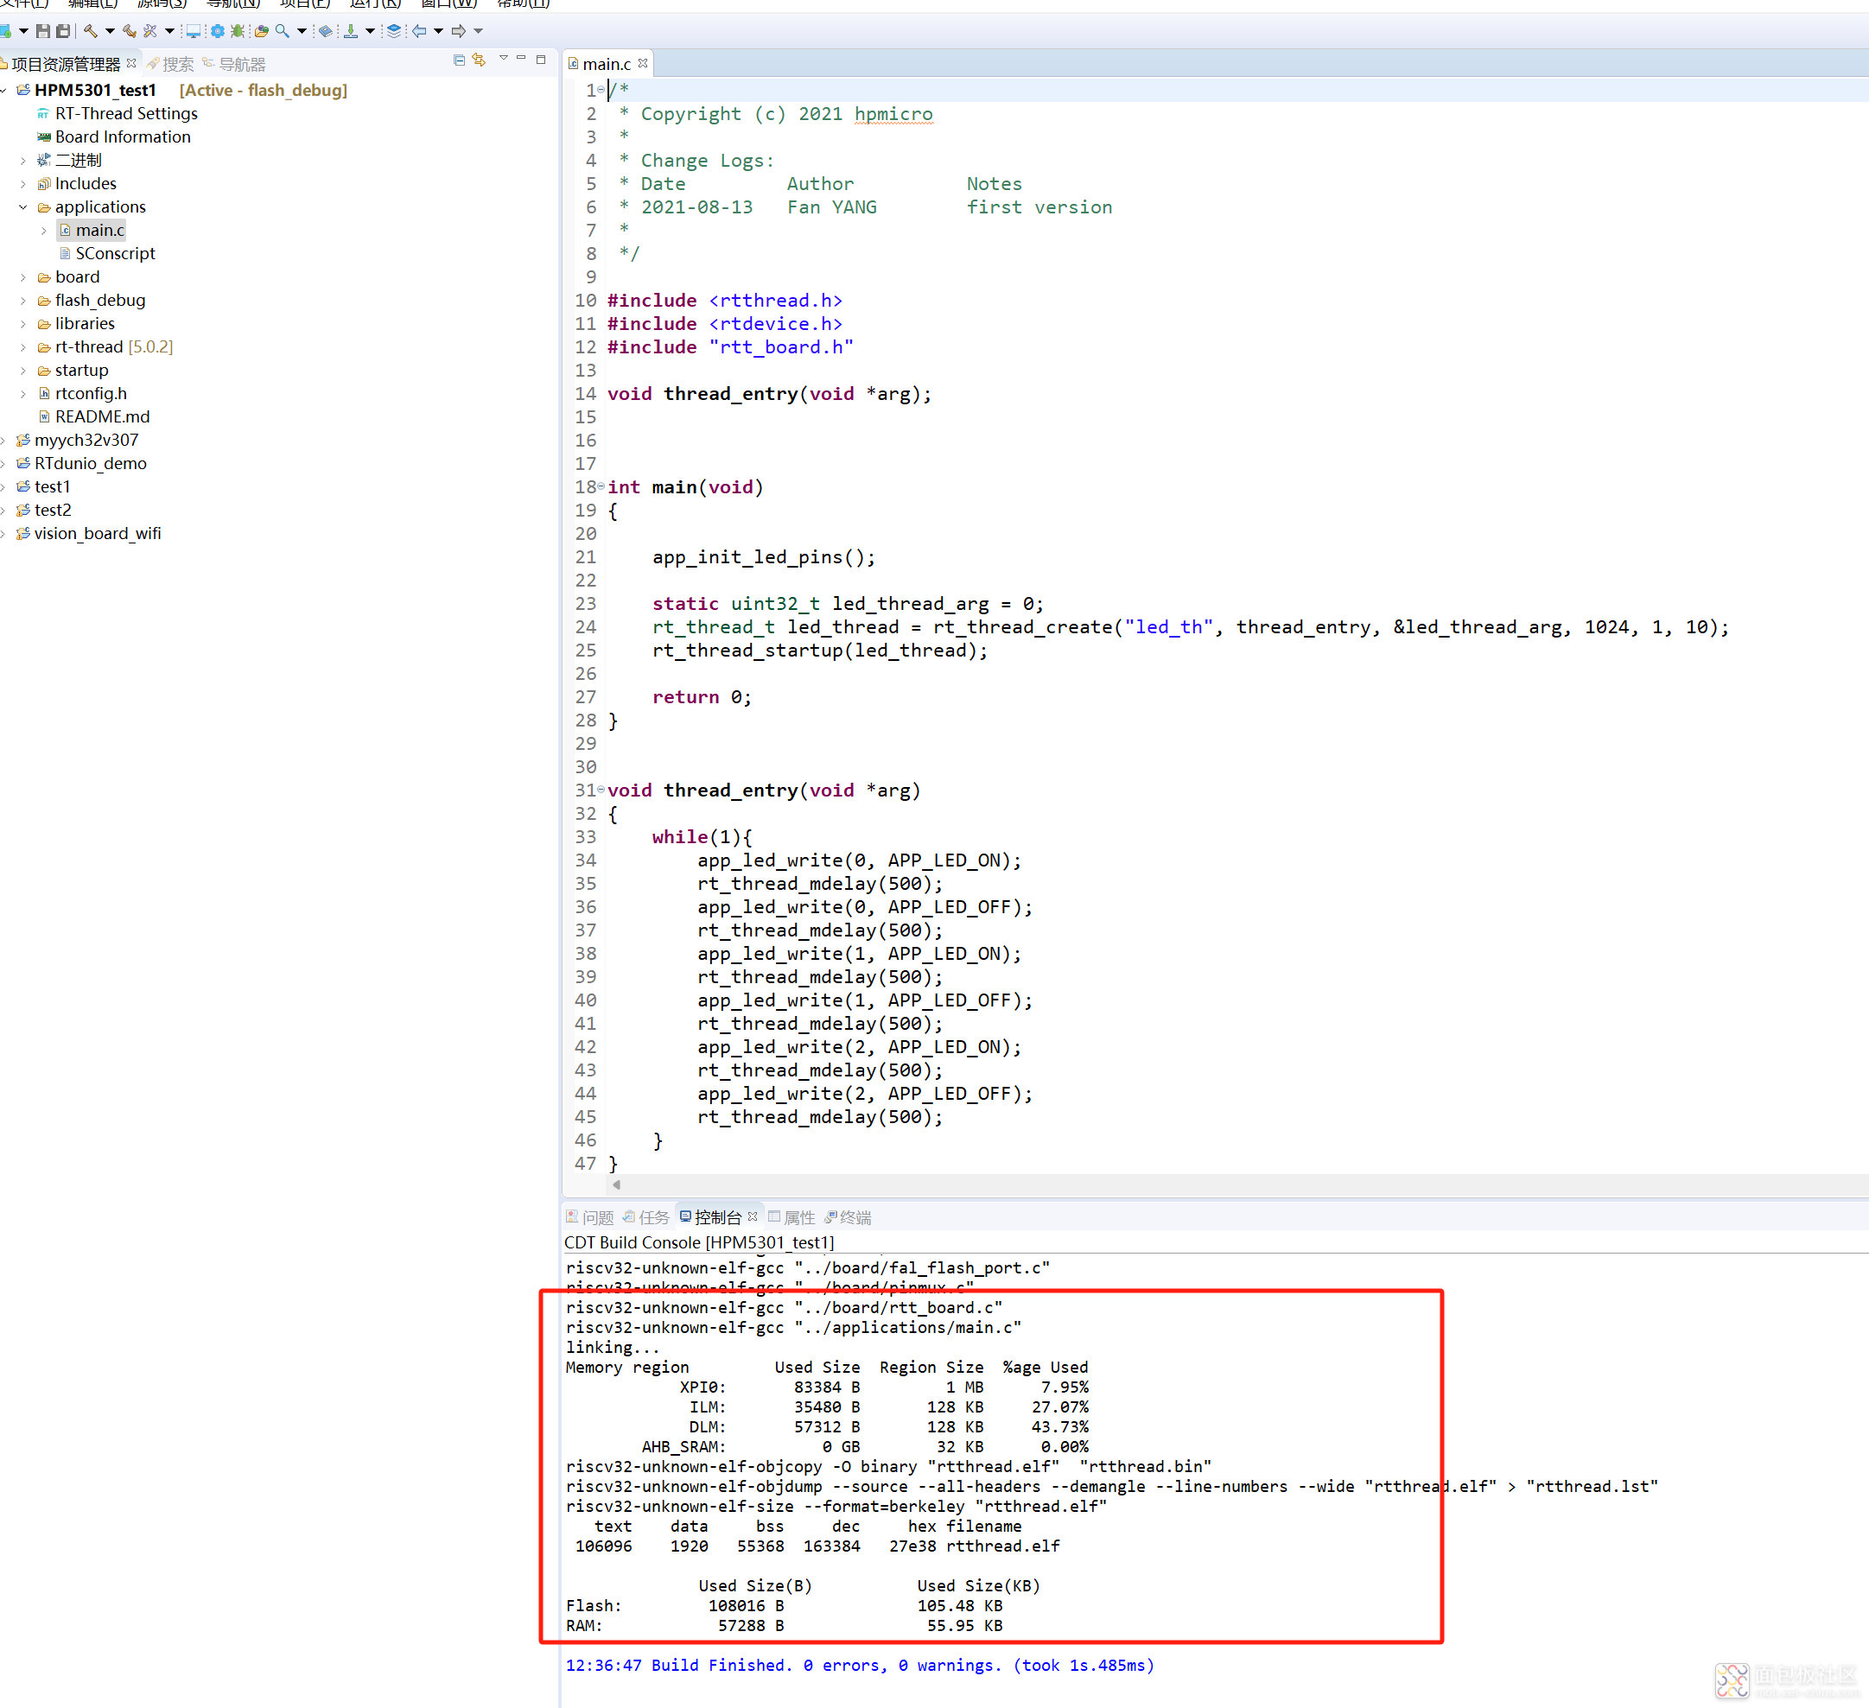Open dropdown next to wrench tool
The height and width of the screenshot is (1708, 1869).
[x=169, y=31]
